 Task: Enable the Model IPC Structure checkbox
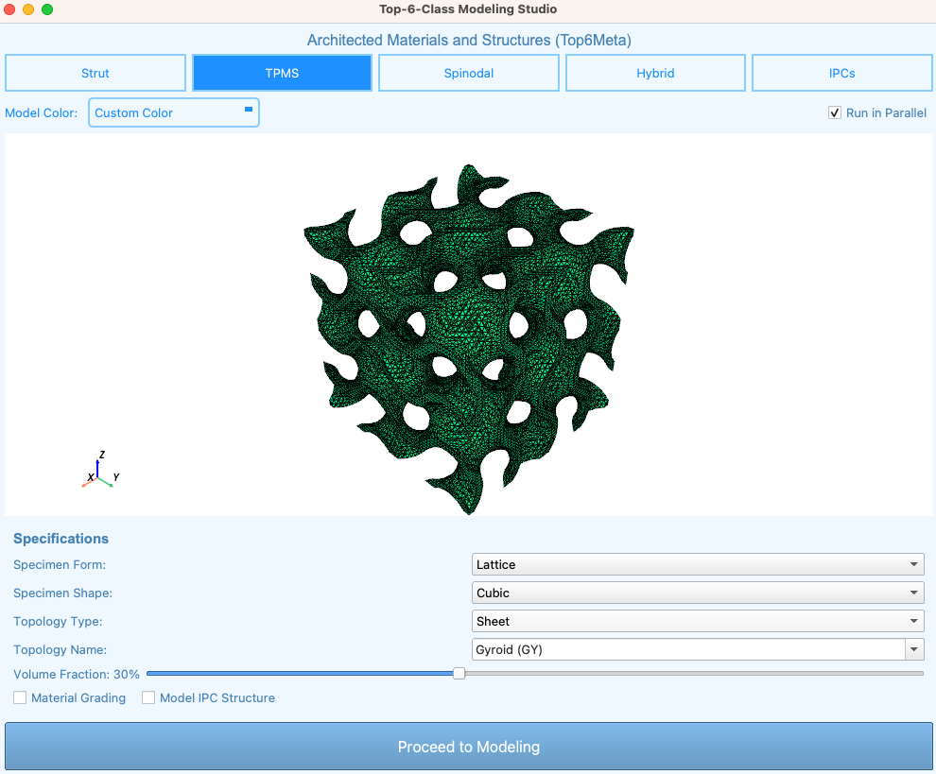(x=148, y=697)
